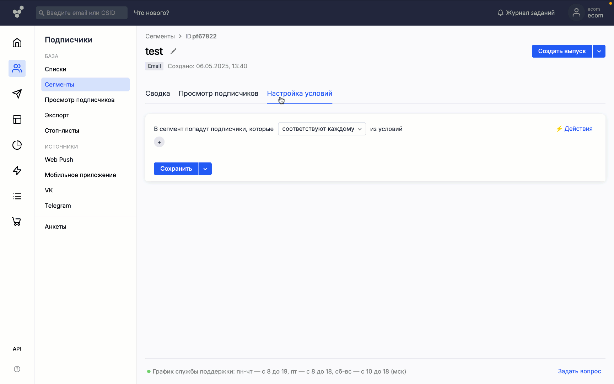
Task: Open statistics via the pie chart icon
Action: pyautogui.click(x=17, y=145)
